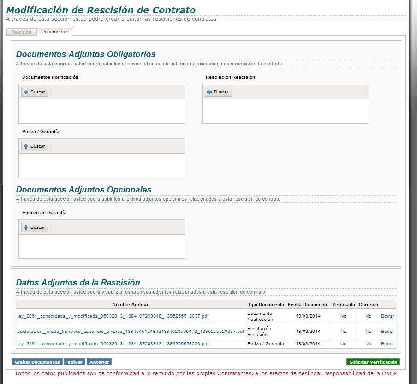Select the Documentos tab
Screen dimensions: 417x384
coord(54,32)
